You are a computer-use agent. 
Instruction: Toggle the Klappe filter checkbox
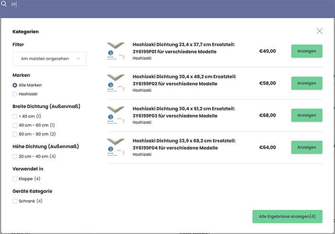coord(15,179)
